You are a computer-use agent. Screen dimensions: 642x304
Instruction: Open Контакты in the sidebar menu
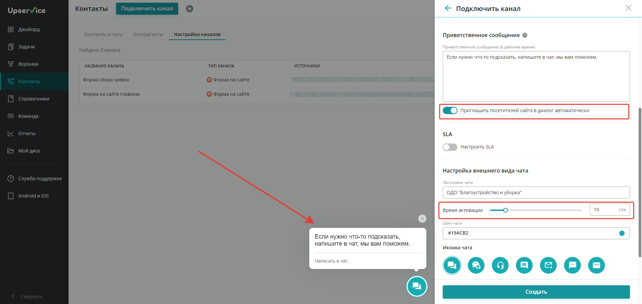[x=34, y=81]
